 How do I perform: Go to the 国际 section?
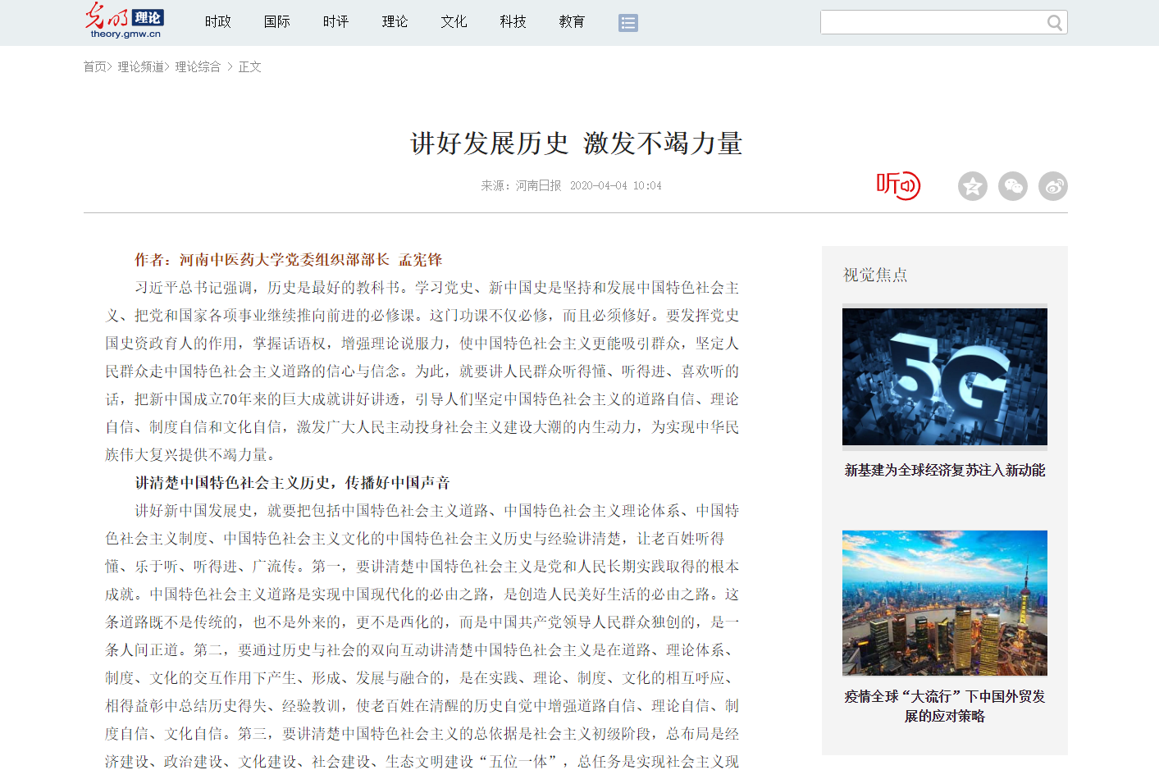click(x=277, y=22)
